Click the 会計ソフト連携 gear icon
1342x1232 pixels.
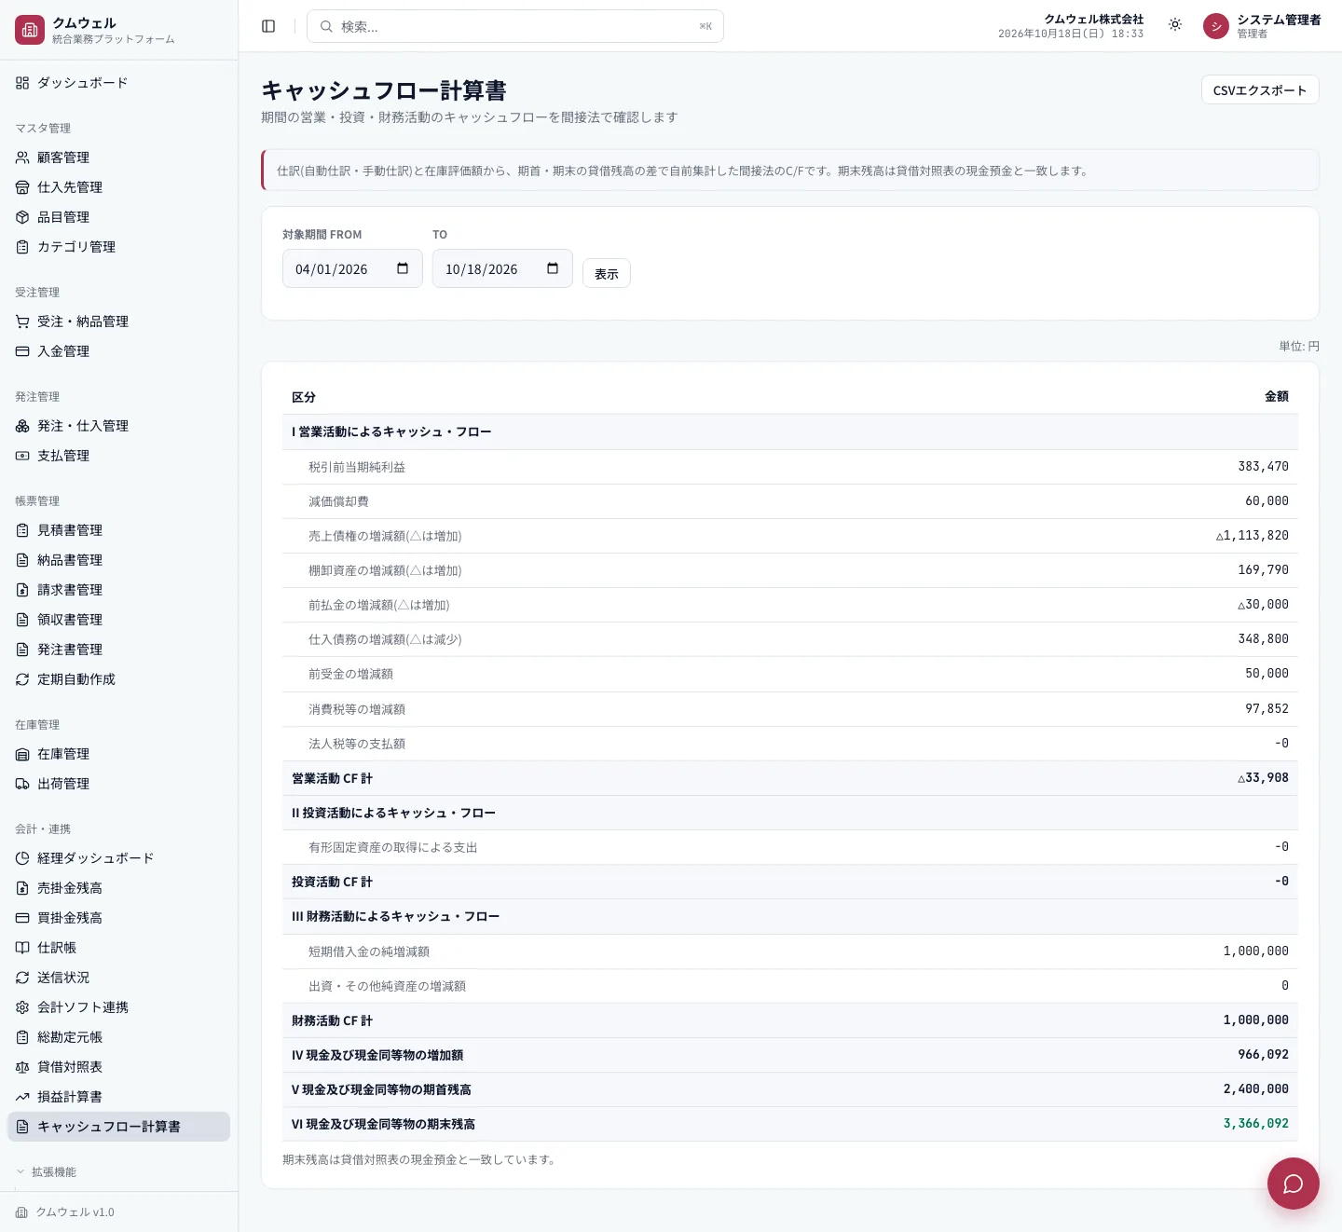click(x=22, y=1007)
